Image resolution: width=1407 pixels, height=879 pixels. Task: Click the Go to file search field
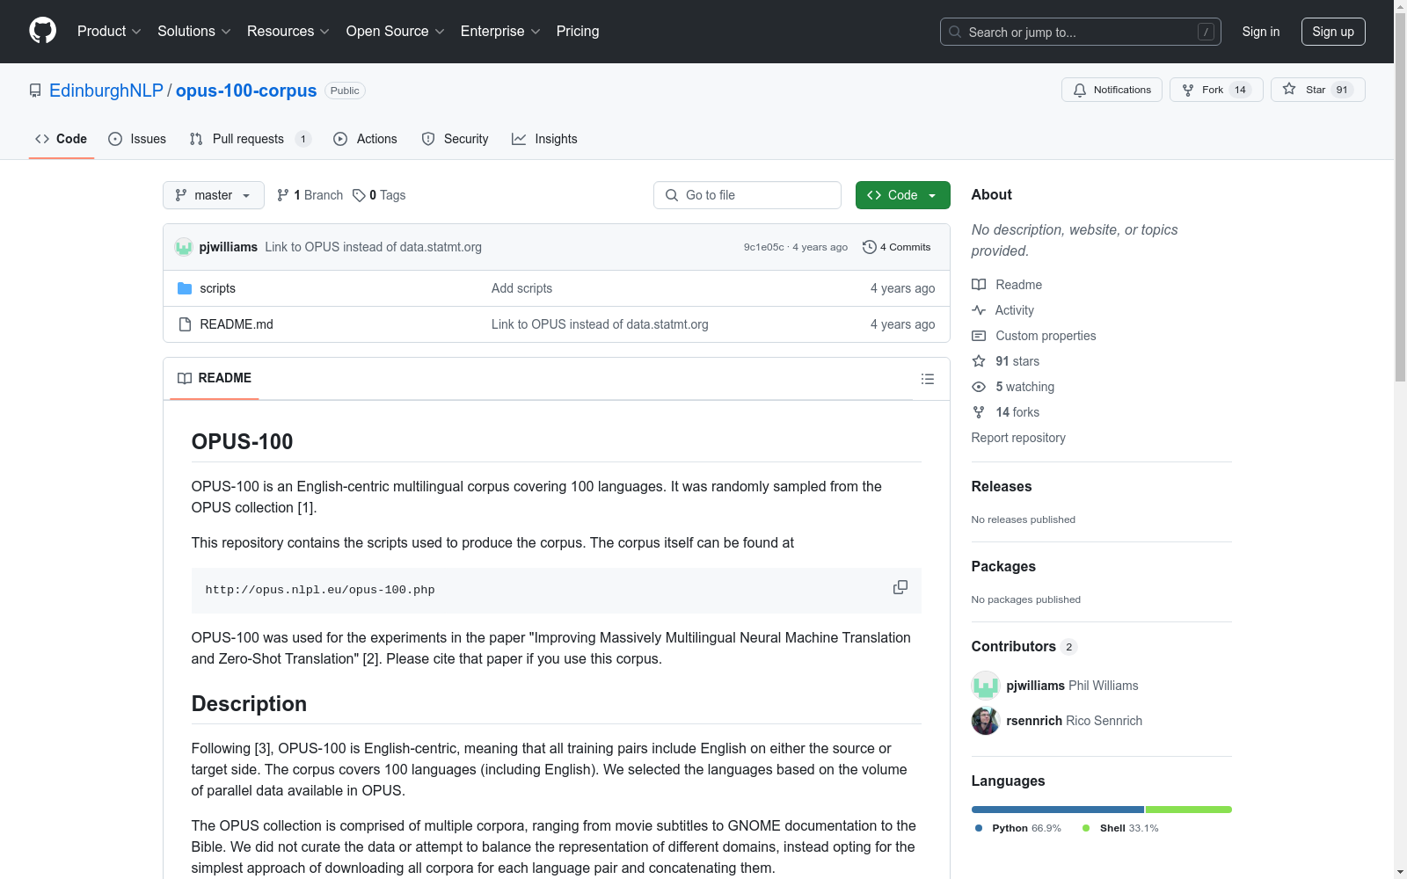click(x=747, y=195)
